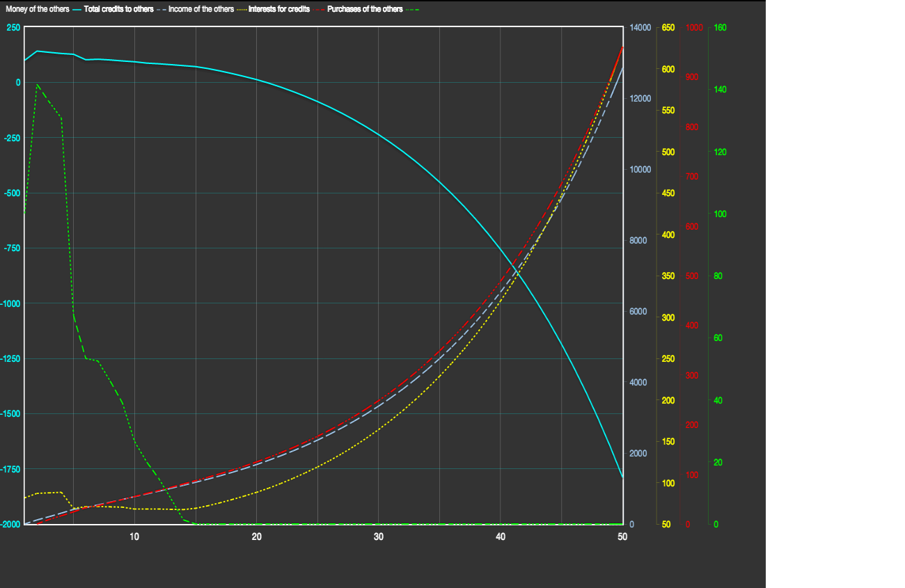Toggle the 'Total credits to others' legend series
Image resolution: width=905 pixels, height=588 pixels.
pos(118,10)
